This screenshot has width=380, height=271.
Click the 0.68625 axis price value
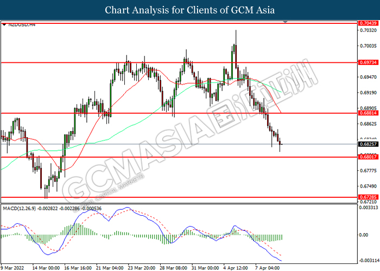368,124
